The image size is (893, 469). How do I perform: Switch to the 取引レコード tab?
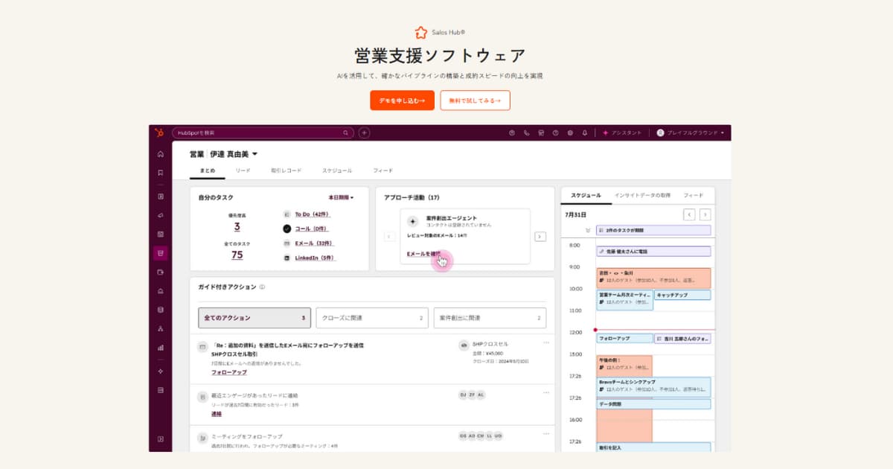tap(286, 170)
